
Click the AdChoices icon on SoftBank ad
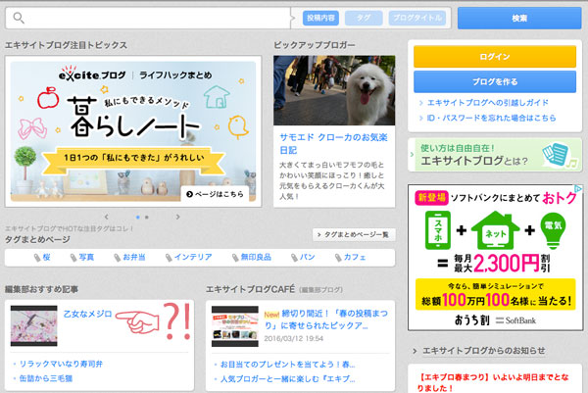point(578,188)
